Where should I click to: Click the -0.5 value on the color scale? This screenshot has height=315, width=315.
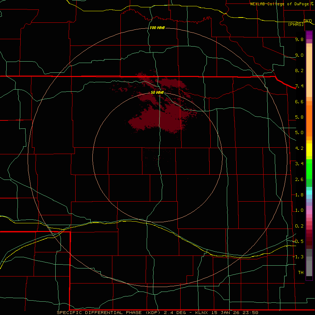(x=298, y=241)
